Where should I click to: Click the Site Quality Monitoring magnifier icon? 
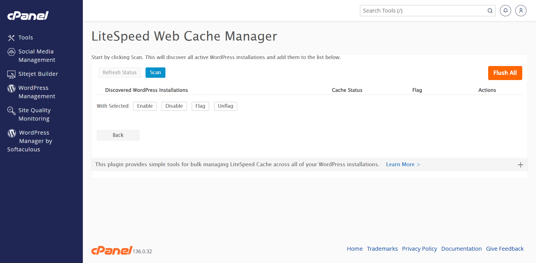tap(11, 111)
